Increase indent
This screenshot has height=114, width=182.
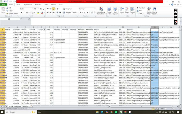[60, 12]
